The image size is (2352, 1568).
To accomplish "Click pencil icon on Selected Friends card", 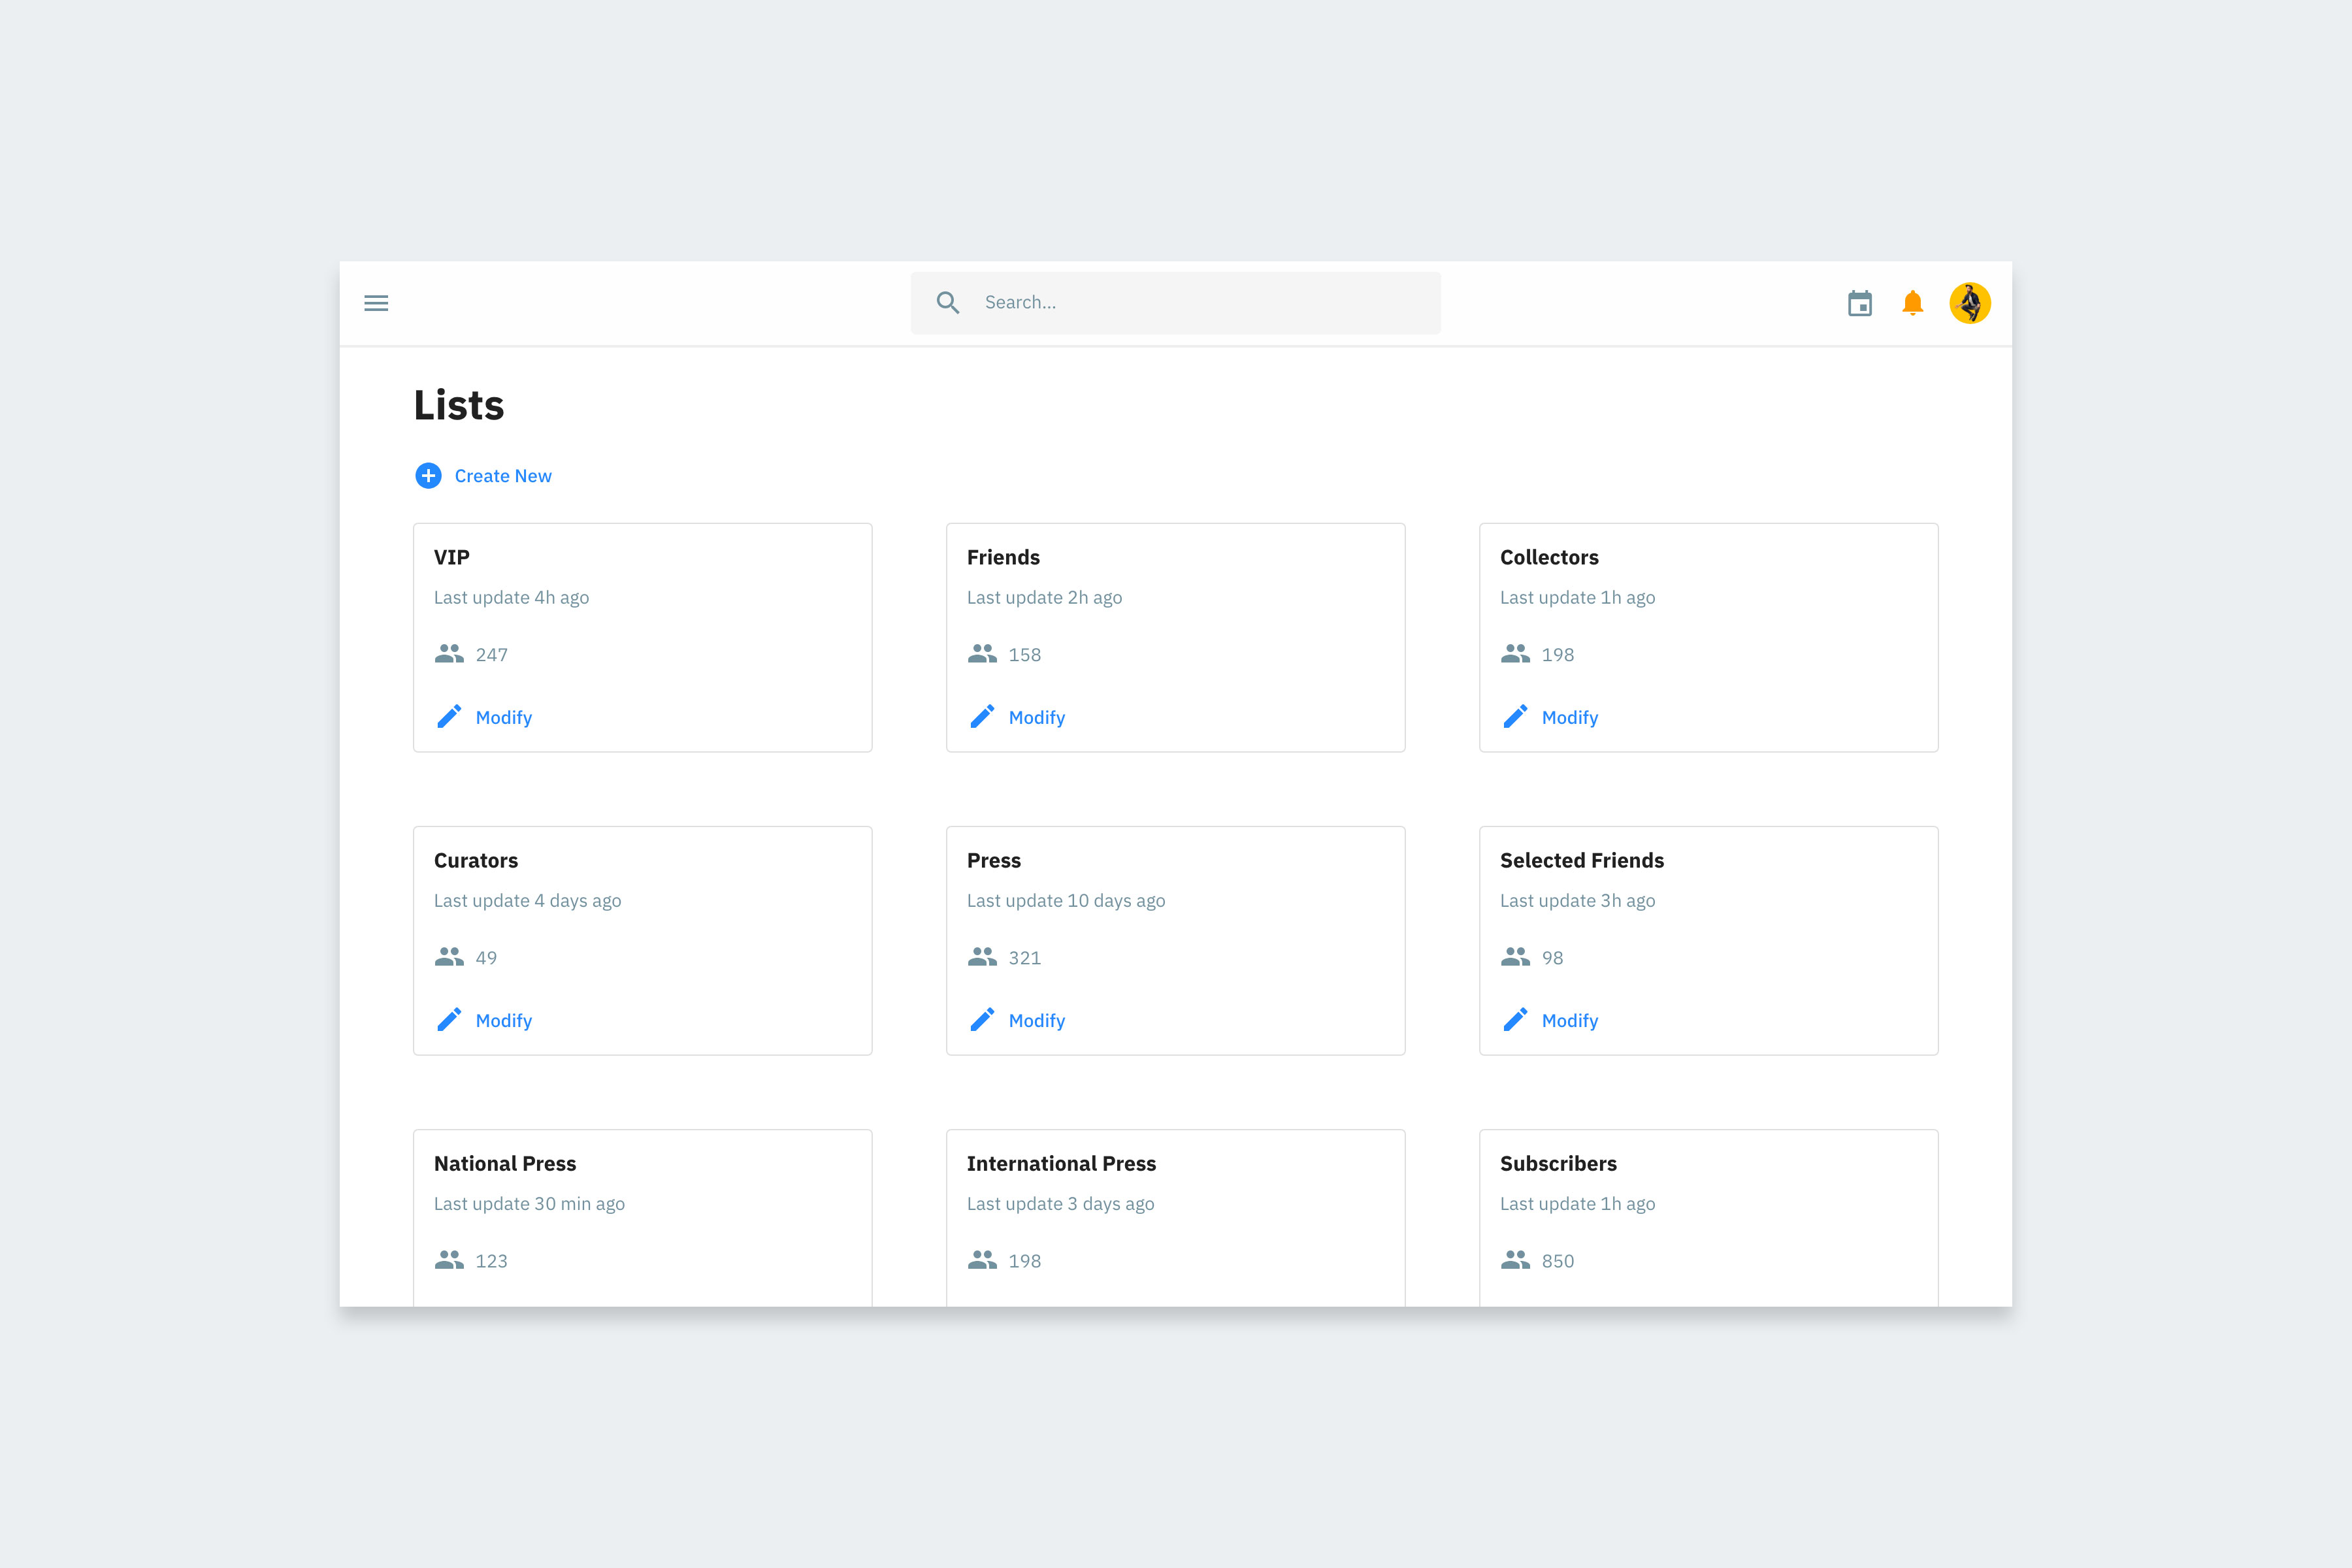I will pos(1515,1020).
